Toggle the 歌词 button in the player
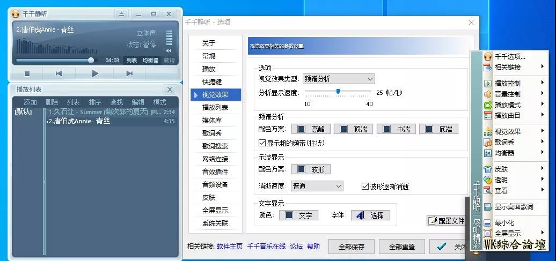The width and height of the screenshot is (556, 261). click(x=169, y=61)
